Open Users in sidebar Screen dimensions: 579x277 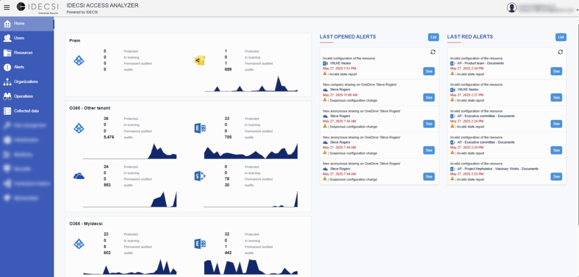tap(27, 38)
